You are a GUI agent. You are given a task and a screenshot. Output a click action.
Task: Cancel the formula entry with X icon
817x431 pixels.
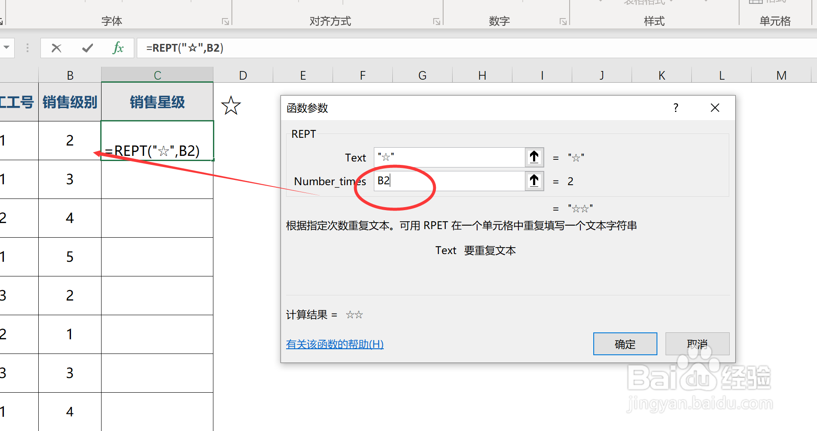tap(56, 48)
